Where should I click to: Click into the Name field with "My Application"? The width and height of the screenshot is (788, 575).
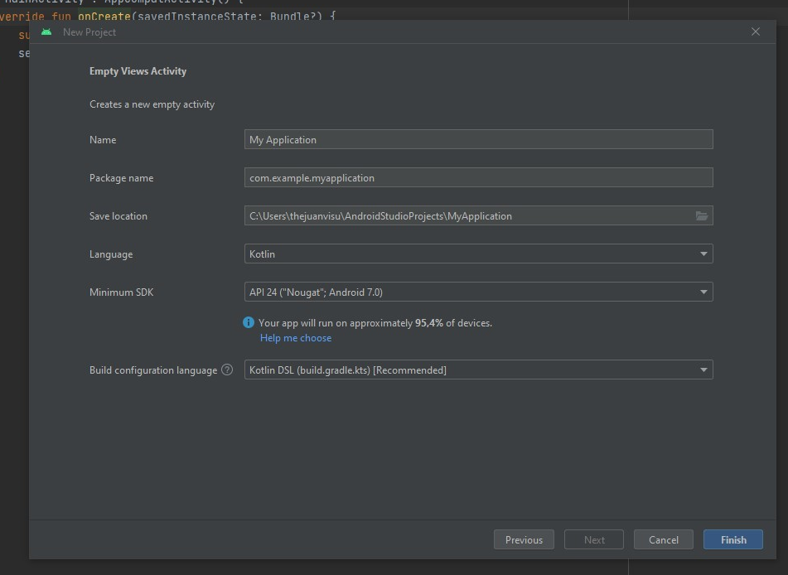[478, 140]
